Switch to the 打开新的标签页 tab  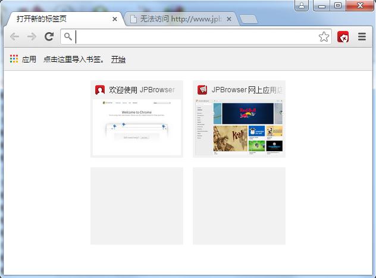(65, 19)
